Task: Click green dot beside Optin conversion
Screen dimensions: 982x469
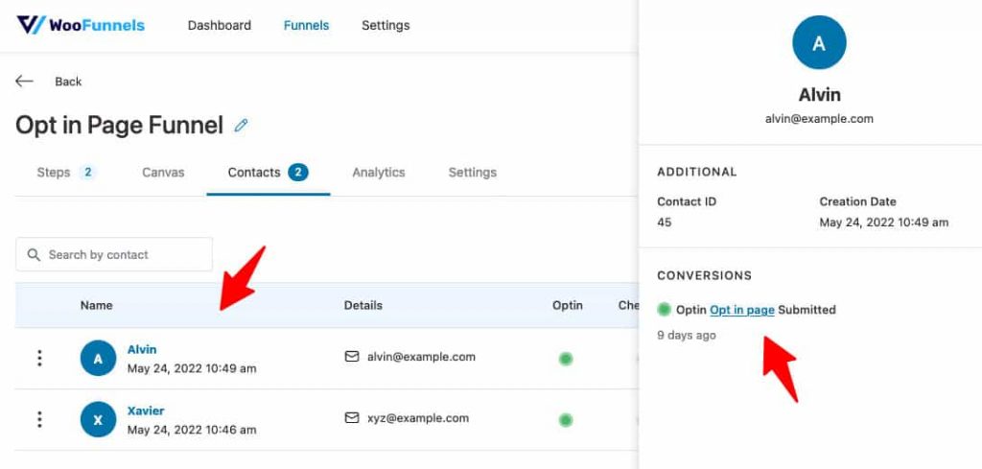Action: click(665, 310)
